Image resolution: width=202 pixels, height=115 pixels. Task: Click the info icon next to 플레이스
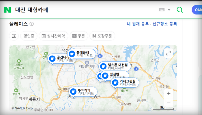[x=31, y=24]
